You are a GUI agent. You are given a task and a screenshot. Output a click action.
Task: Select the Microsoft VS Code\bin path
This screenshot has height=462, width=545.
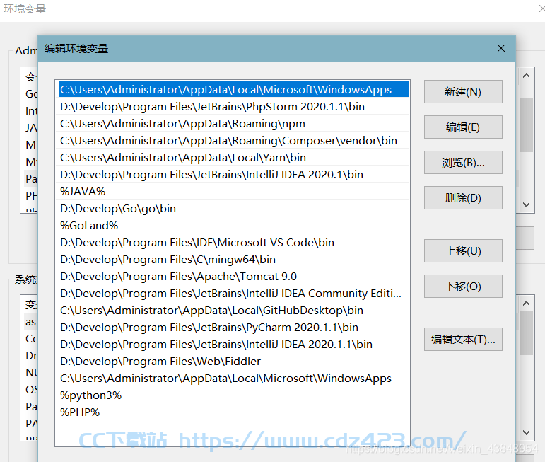click(x=233, y=243)
